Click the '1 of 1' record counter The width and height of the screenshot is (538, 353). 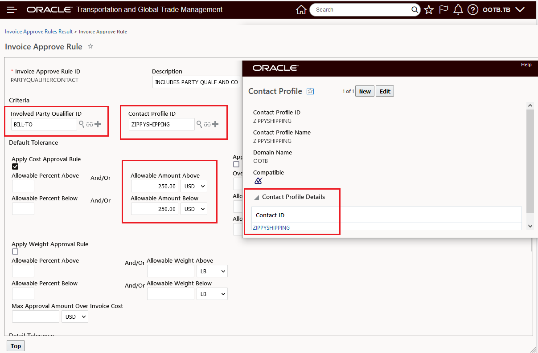coord(348,91)
